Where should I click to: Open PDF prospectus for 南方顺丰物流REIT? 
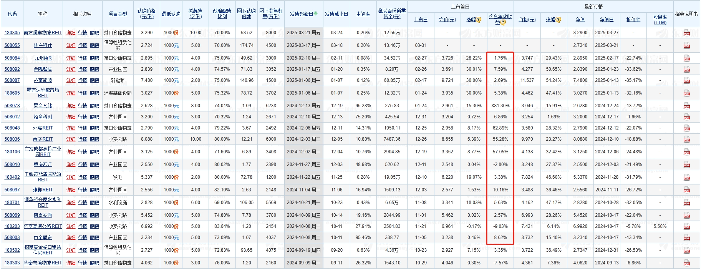click(686, 33)
